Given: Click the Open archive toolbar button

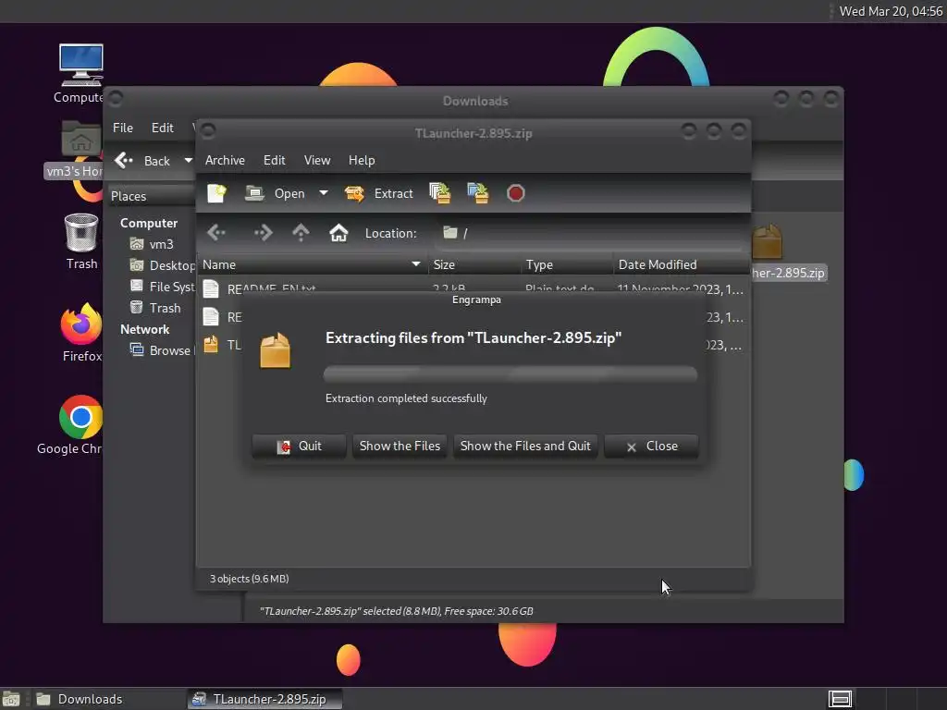Looking at the screenshot, I should (275, 193).
